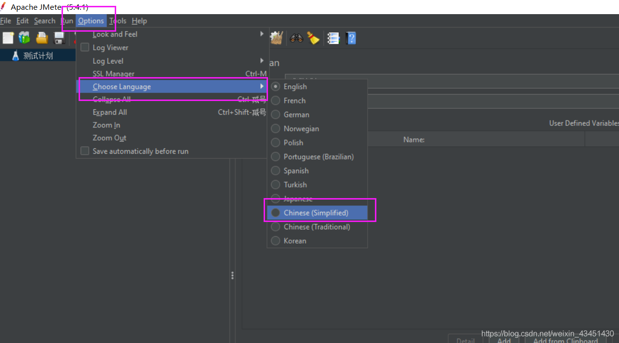Viewport: 619px width, 343px height.
Task: Close the Options menu in menu bar
Action: [91, 21]
